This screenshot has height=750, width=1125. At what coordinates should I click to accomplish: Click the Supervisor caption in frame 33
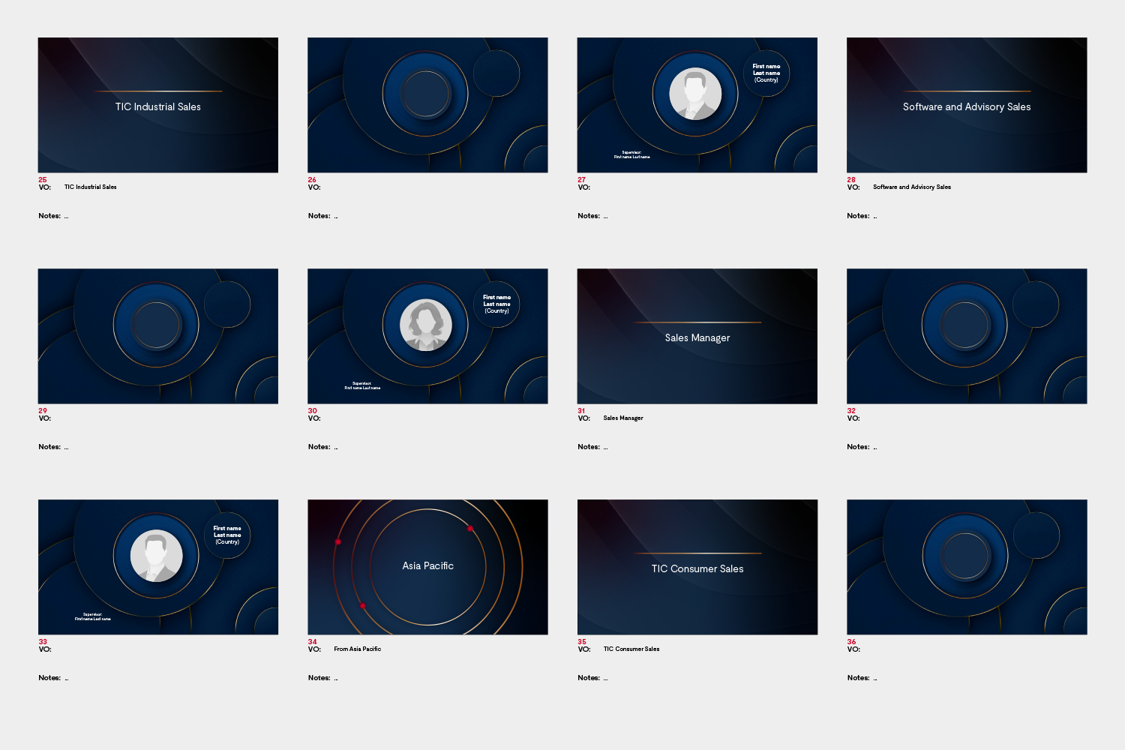pos(93,616)
